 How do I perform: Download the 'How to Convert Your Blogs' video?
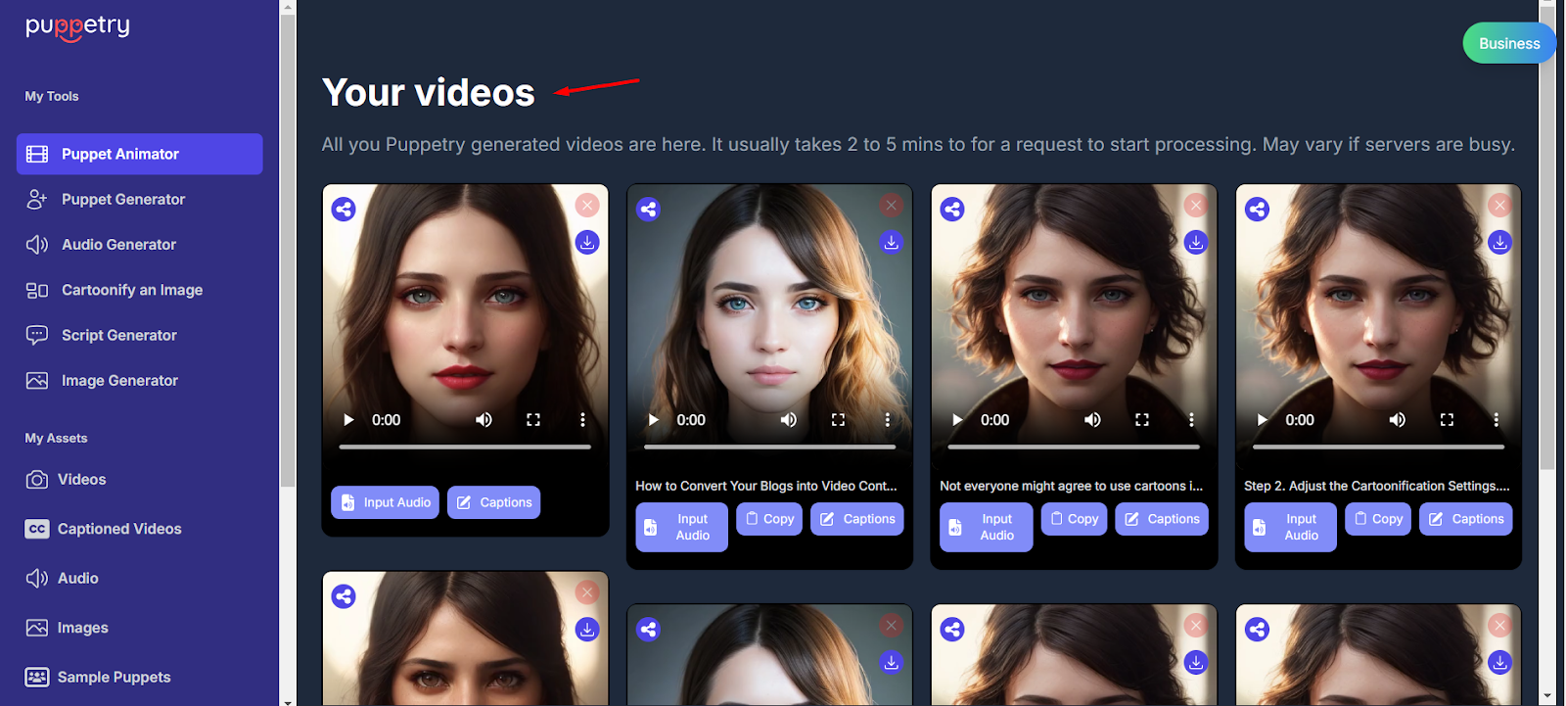tap(891, 242)
